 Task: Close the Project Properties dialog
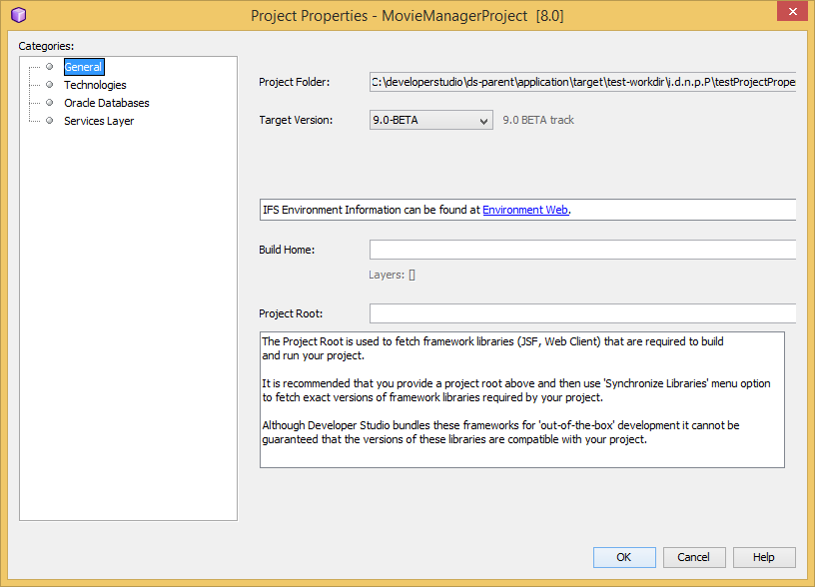792,11
